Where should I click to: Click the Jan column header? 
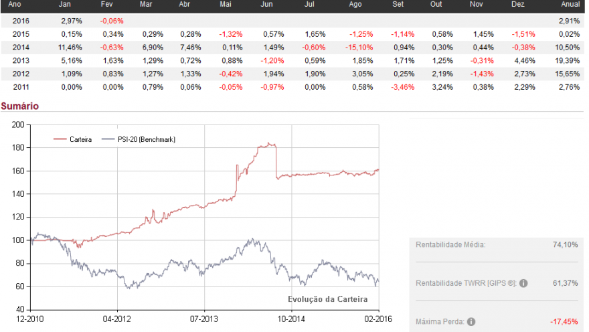point(65,4)
